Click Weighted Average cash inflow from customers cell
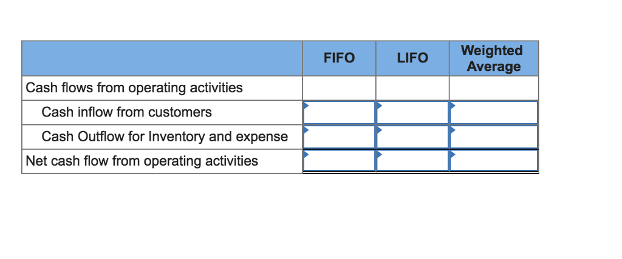 tap(493, 112)
